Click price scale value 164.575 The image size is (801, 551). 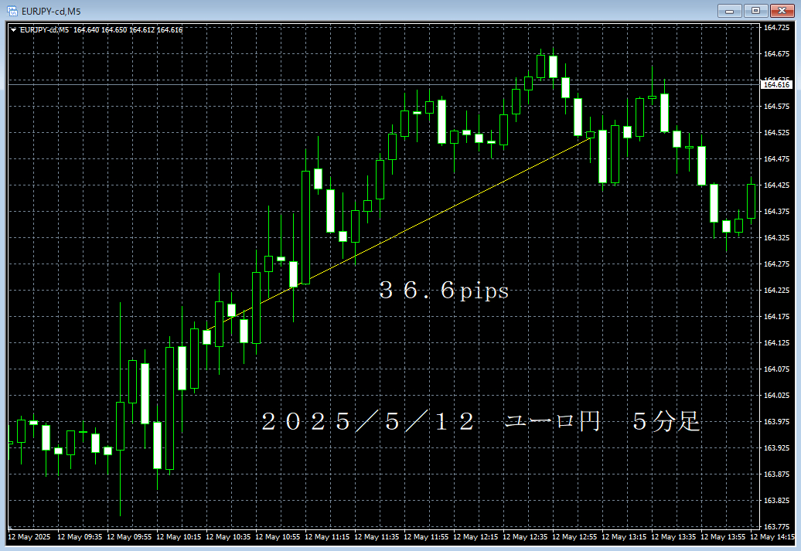click(776, 106)
